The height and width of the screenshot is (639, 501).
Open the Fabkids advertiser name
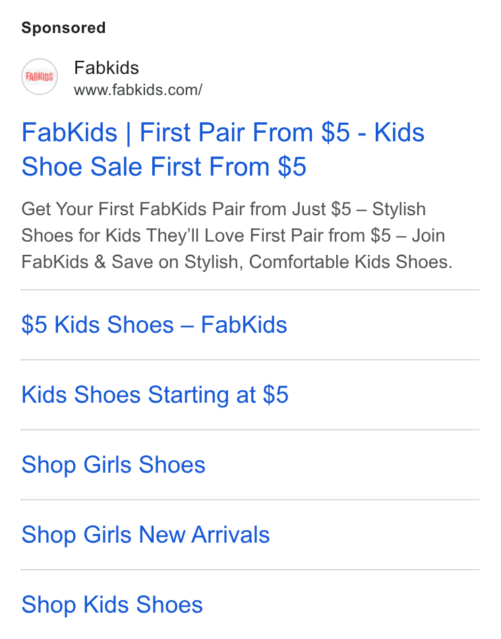pyautogui.click(x=106, y=67)
